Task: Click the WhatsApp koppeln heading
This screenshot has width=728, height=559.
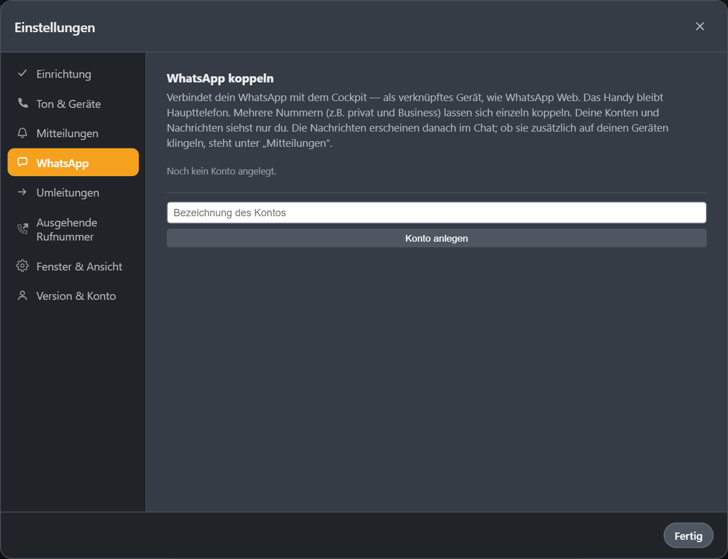Action: 220,78
